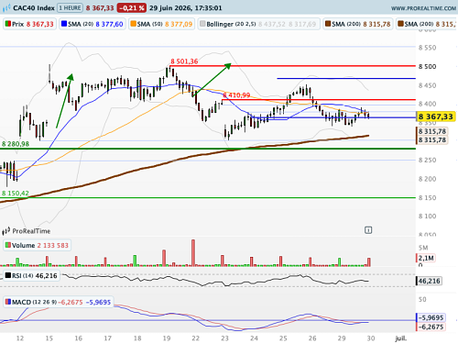The image size is (458, 344).
Task: Click the CAC40 Index title
Action: [x=34, y=8]
